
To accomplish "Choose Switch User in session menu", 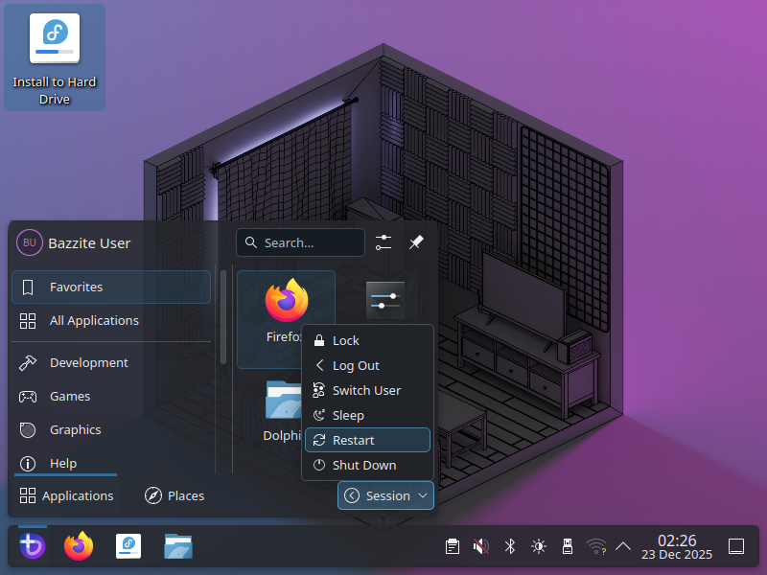I will pos(367,391).
